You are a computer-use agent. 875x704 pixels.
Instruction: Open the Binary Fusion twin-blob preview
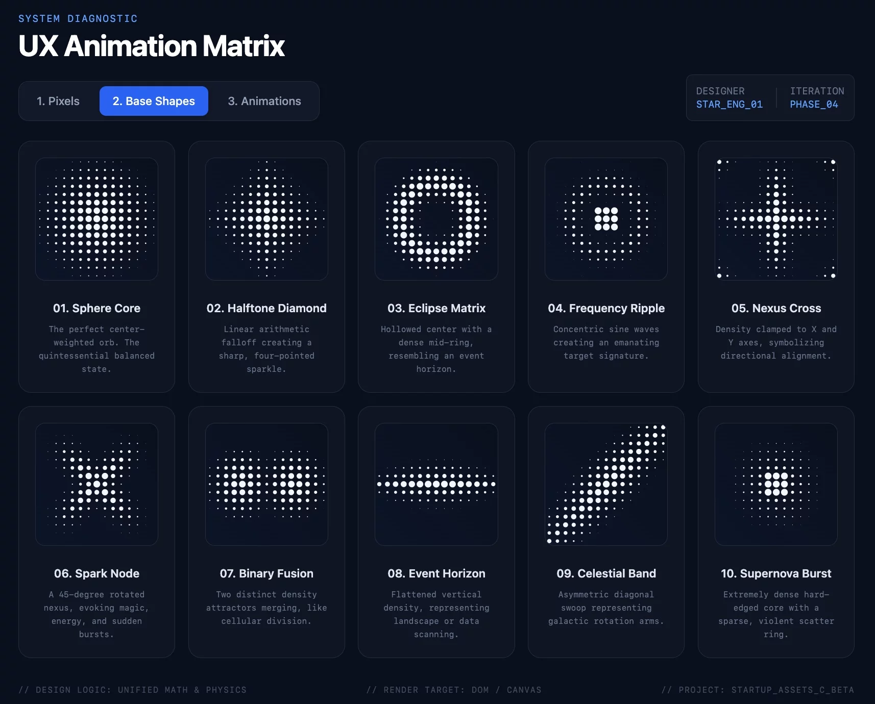tap(266, 484)
